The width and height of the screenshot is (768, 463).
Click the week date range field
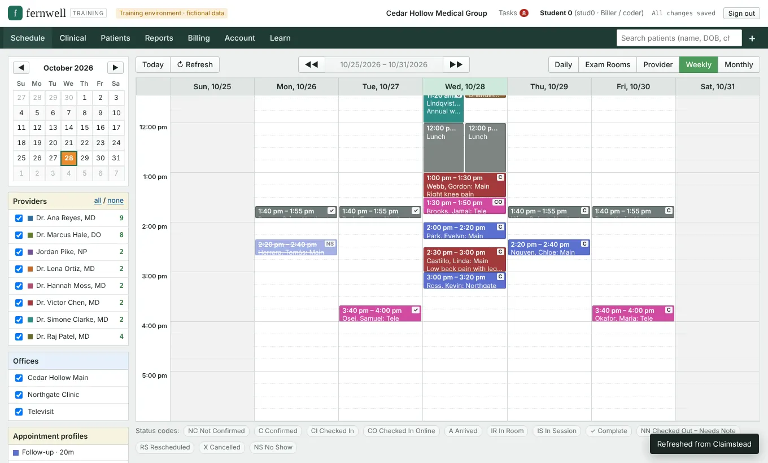(x=384, y=64)
